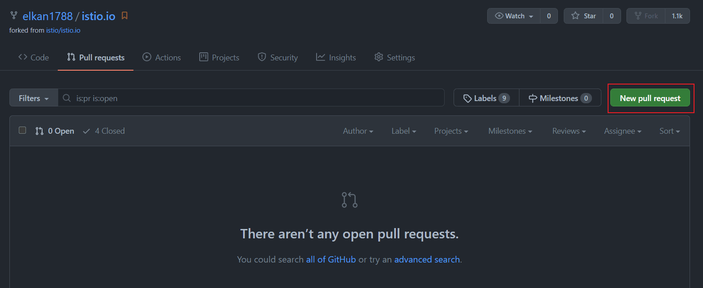Click the pull request icon in the tab bar
This screenshot has height=288, width=703.
71,57
